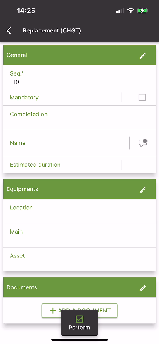
Task: Tick the Mandatory checkbox
Action: tap(142, 97)
